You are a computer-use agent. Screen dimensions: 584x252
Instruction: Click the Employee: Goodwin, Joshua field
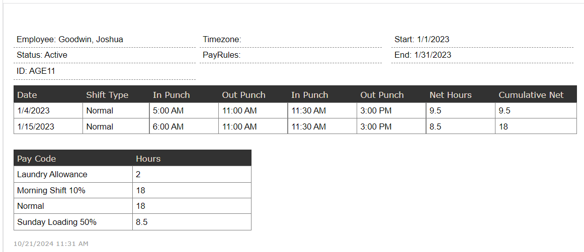coord(105,40)
